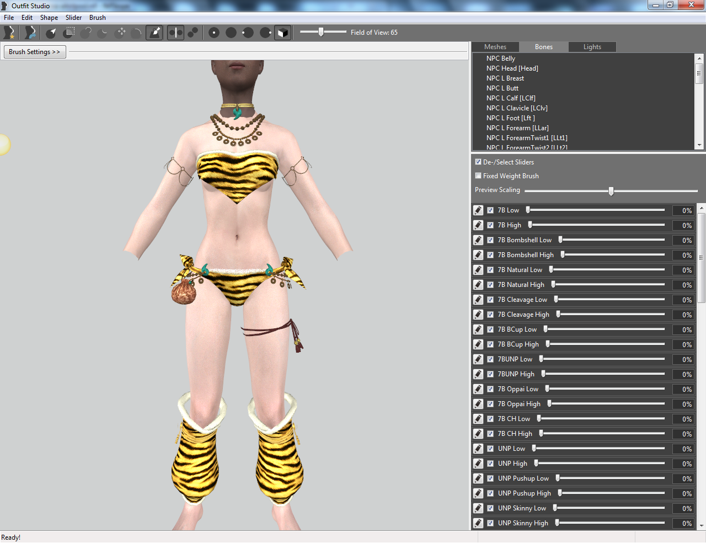Click the edit pencil for UNP Skinny High
This screenshot has height=543, width=706.
[x=478, y=523]
